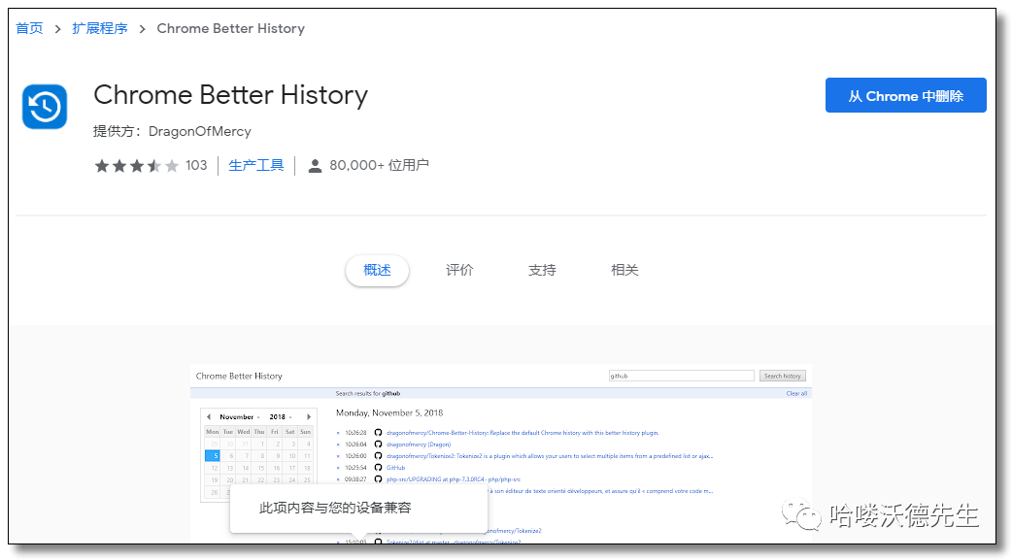Image resolution: width=1012 pixels, height=560 pixels.
Task: Go to next month in calendar
Action: 309,416
